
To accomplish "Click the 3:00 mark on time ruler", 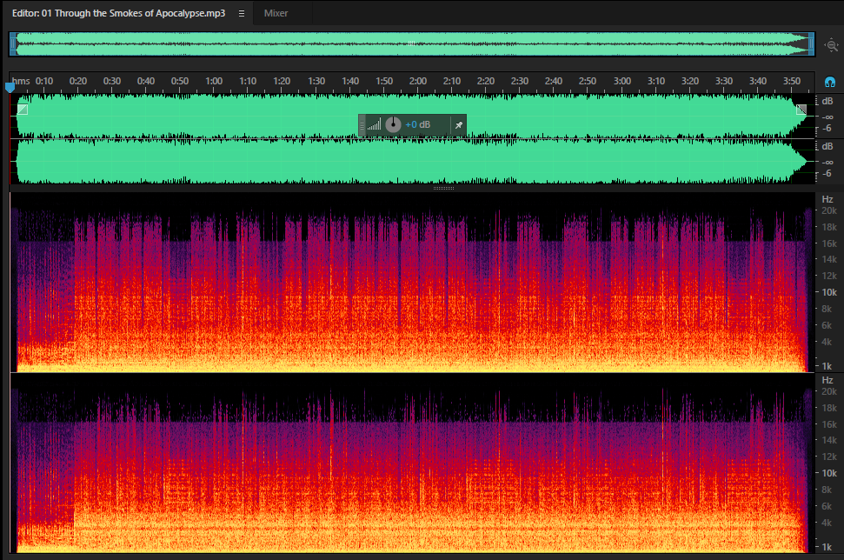I will pyautogui.click(x=621, y=81).
